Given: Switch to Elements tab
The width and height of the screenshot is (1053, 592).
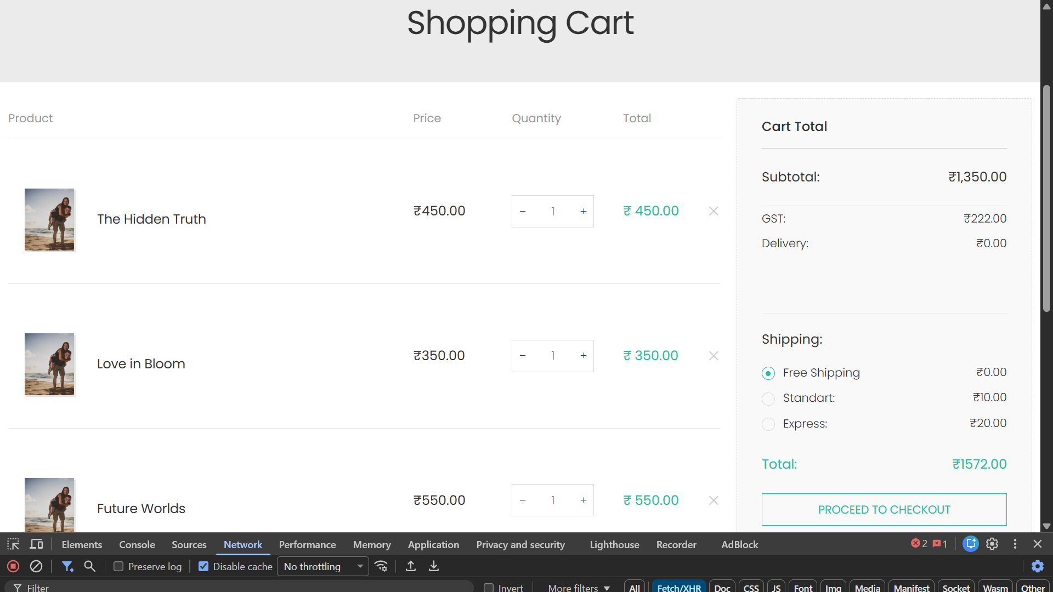Looking at the screenshot, I should (x=82, y=545).
